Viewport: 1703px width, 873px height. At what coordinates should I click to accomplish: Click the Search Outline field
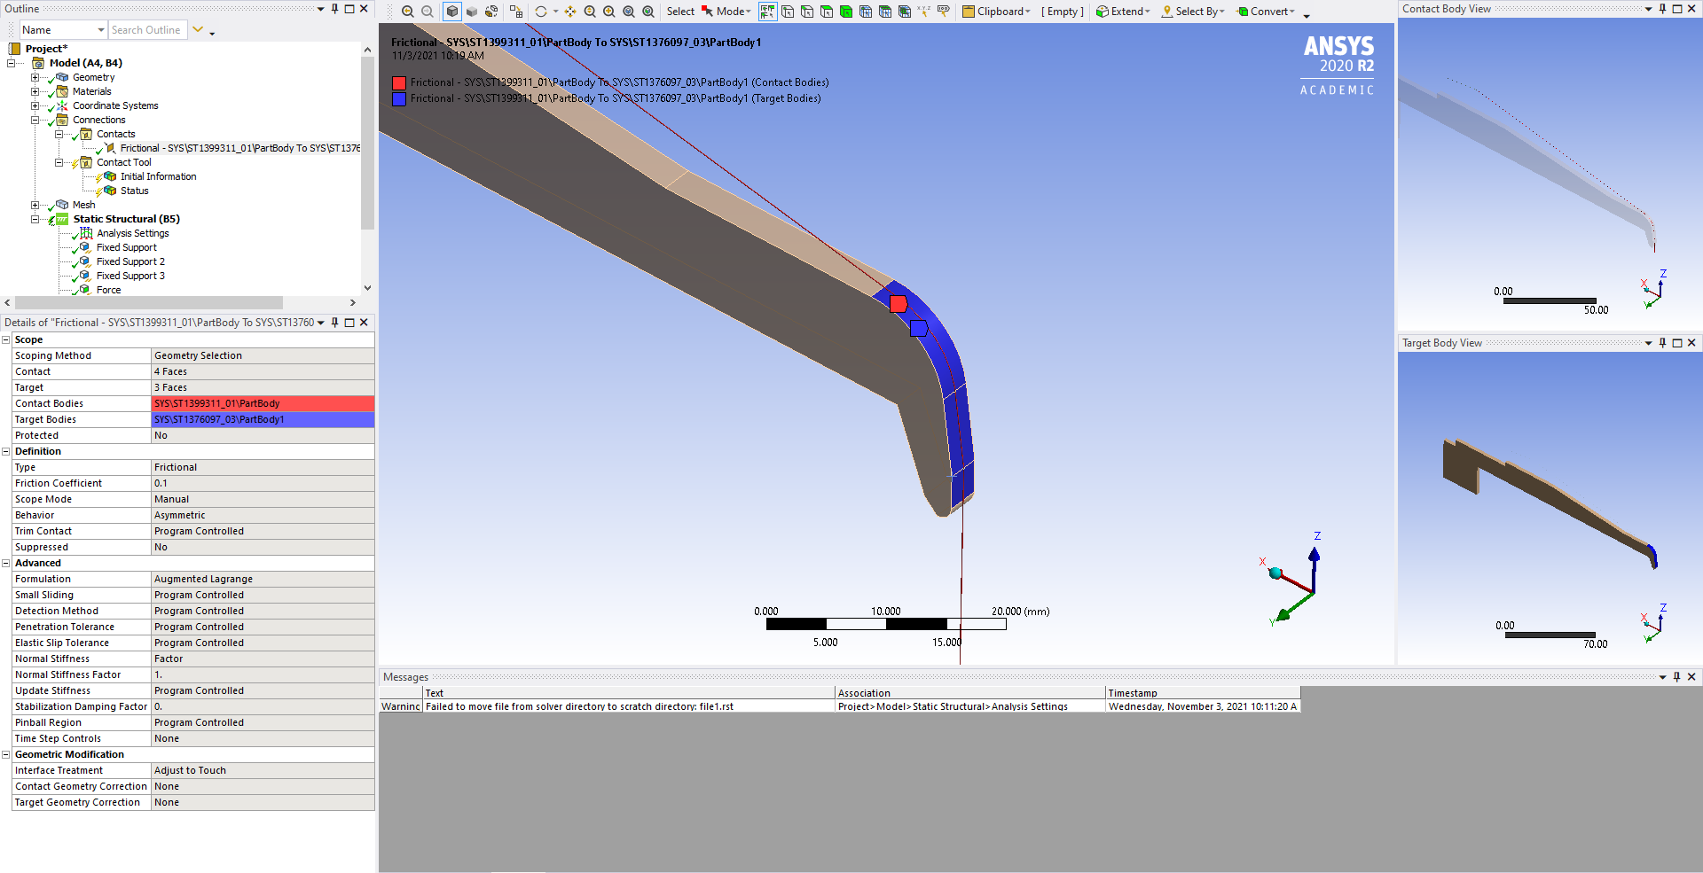[x=147, y=30]
